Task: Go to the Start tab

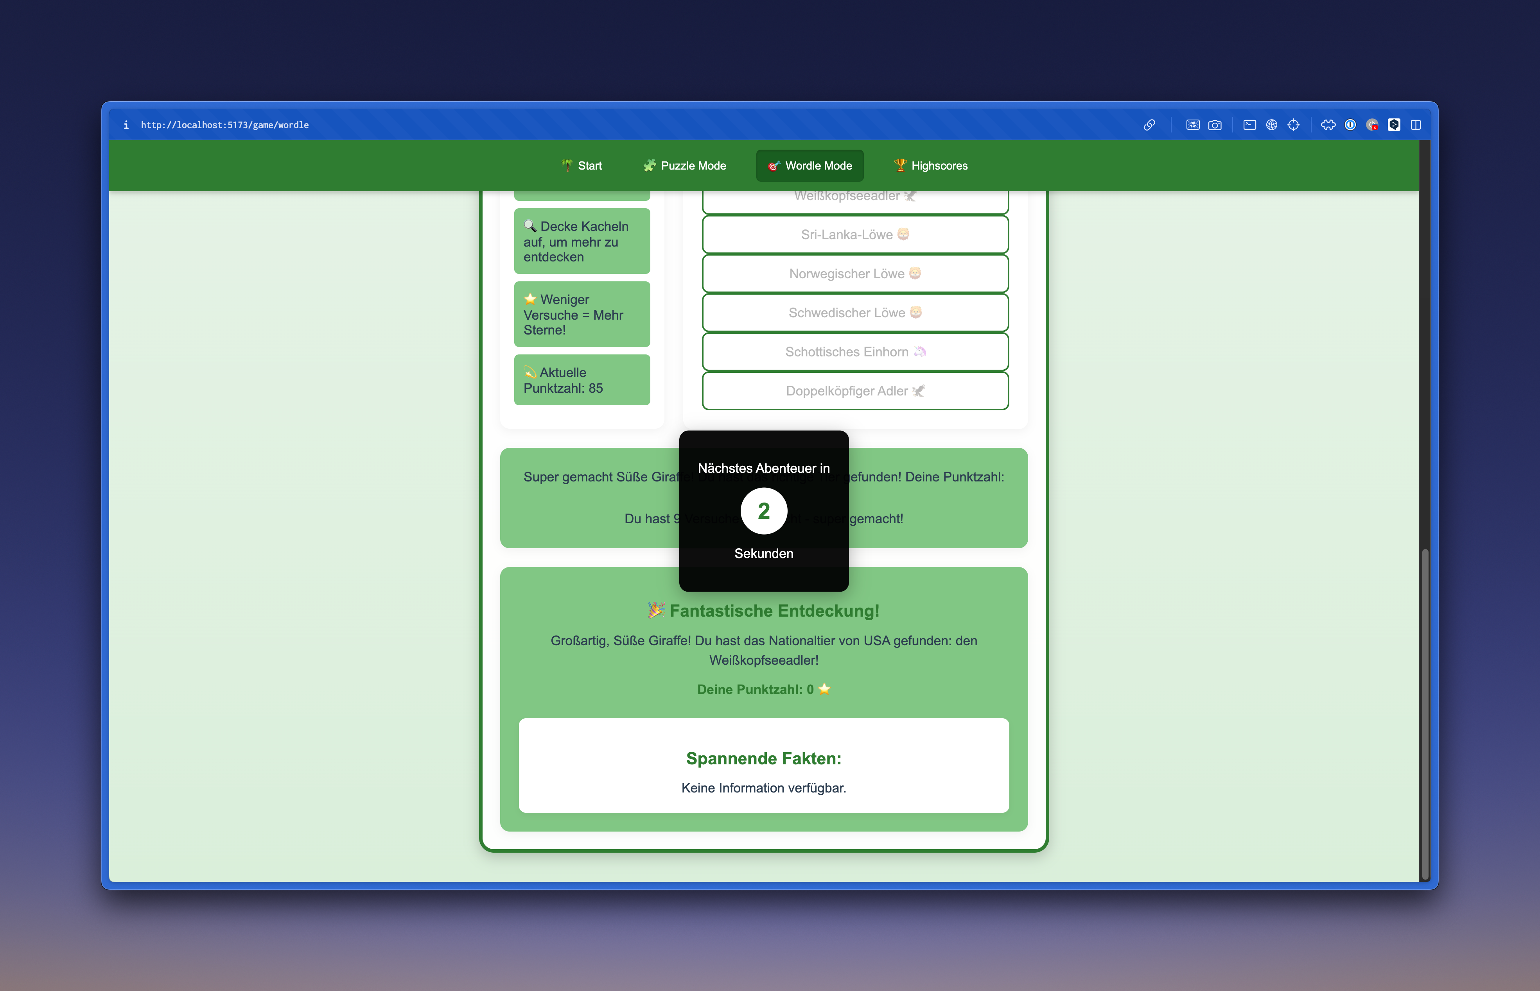Action: click(582, 165)
